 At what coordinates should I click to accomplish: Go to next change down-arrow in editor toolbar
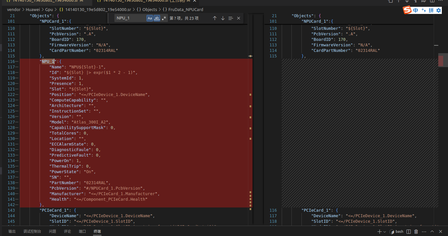pyautogui.click(x=407, y=1)
